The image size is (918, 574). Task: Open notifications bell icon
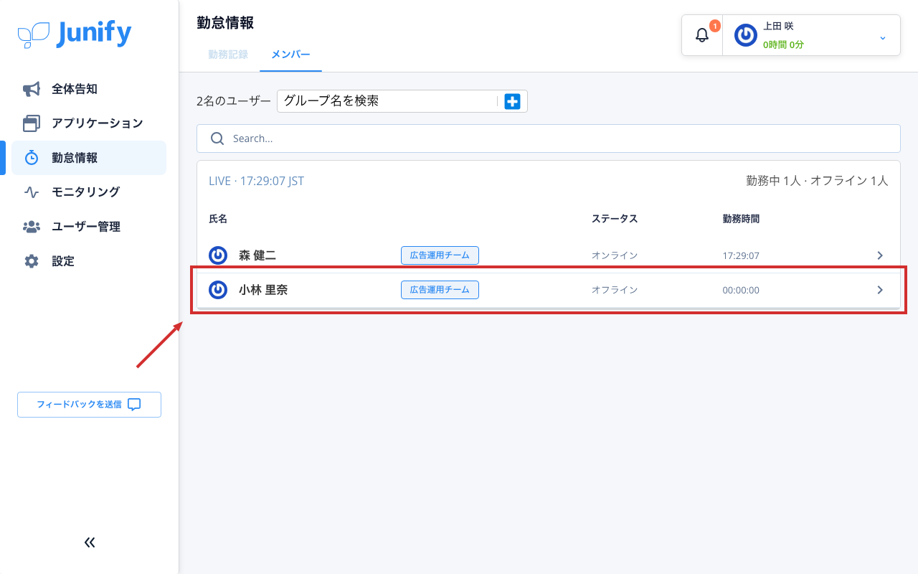702,35
